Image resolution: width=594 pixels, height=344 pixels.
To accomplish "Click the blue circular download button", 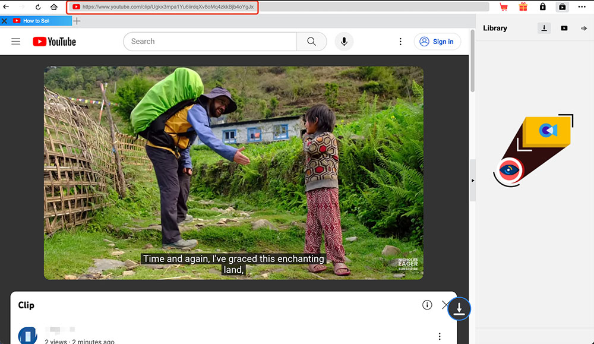I will (459, 308).
